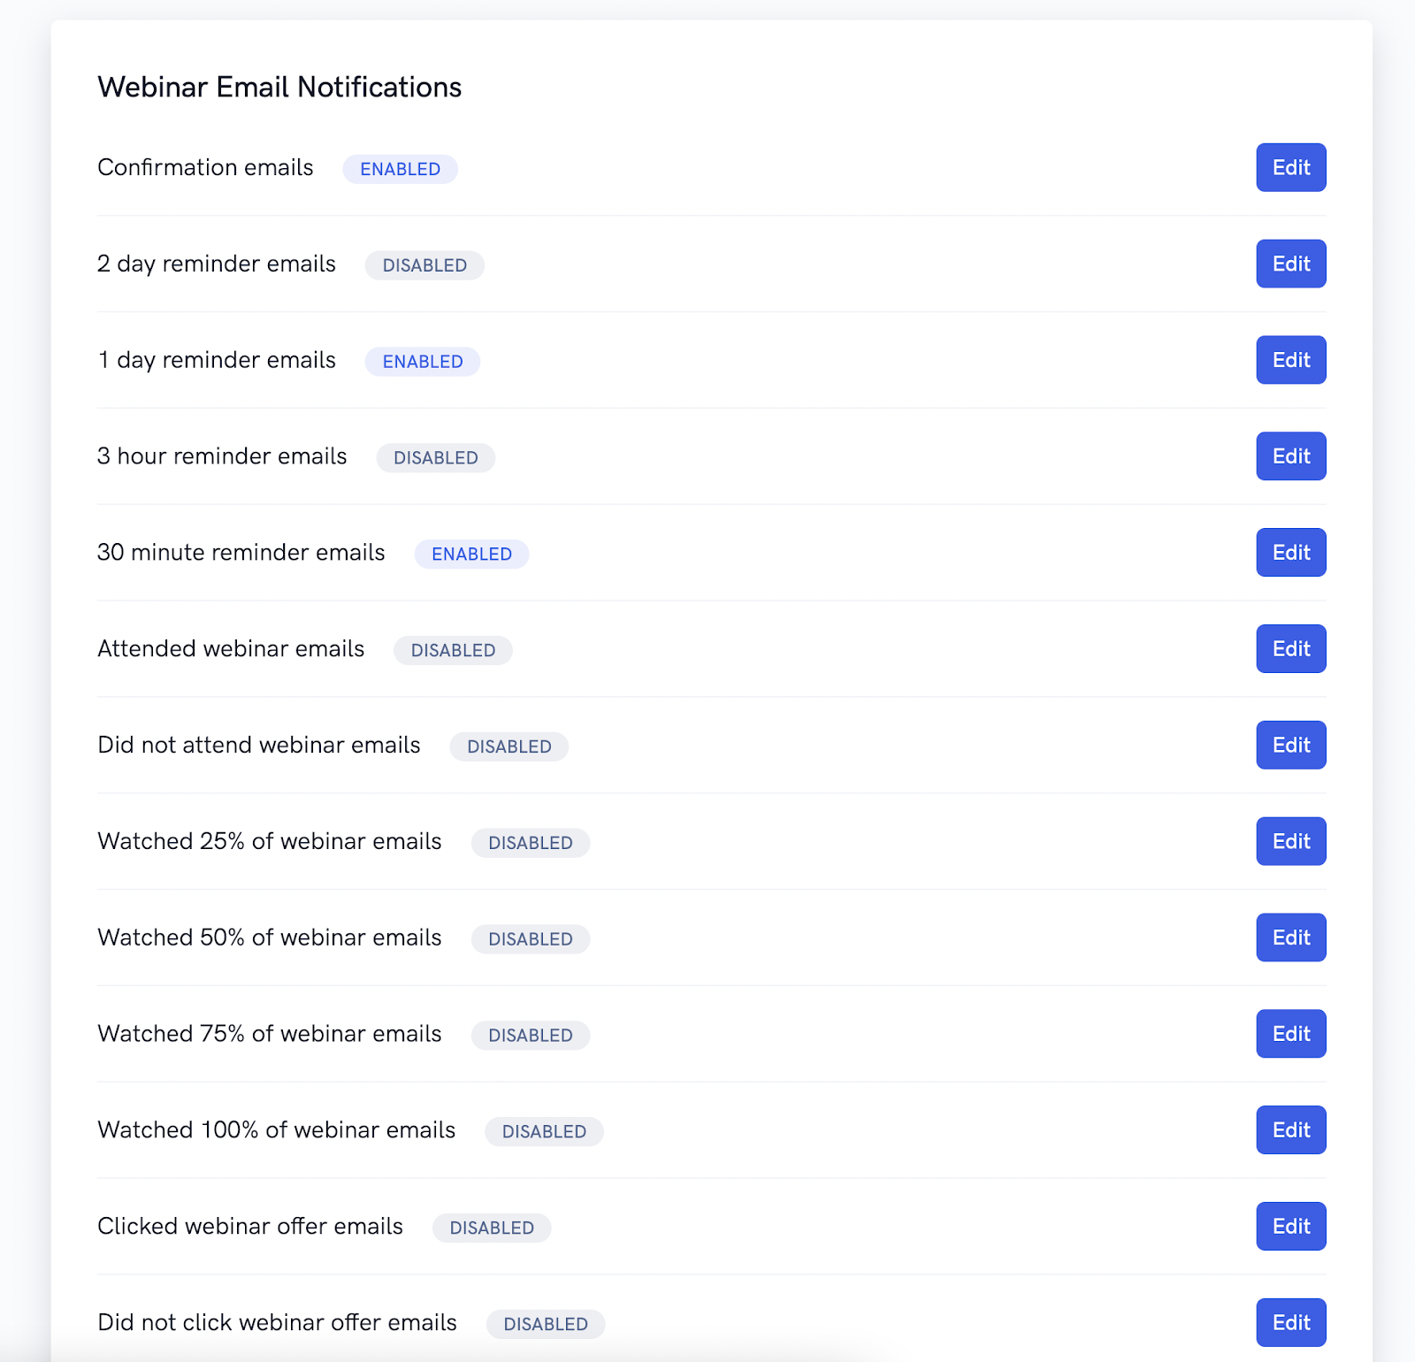This screenshot has width=1415, height=1362.
Task: Click DISABLED badge for Clicked webinar offer
Action: (492, 1228)
